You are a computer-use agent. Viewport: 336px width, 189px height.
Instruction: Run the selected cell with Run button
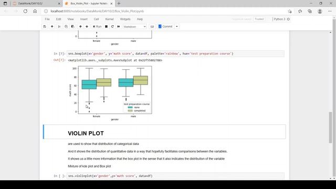[x=97, y=27]
